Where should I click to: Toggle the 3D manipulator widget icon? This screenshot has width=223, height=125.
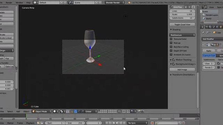tap(72, 111)
